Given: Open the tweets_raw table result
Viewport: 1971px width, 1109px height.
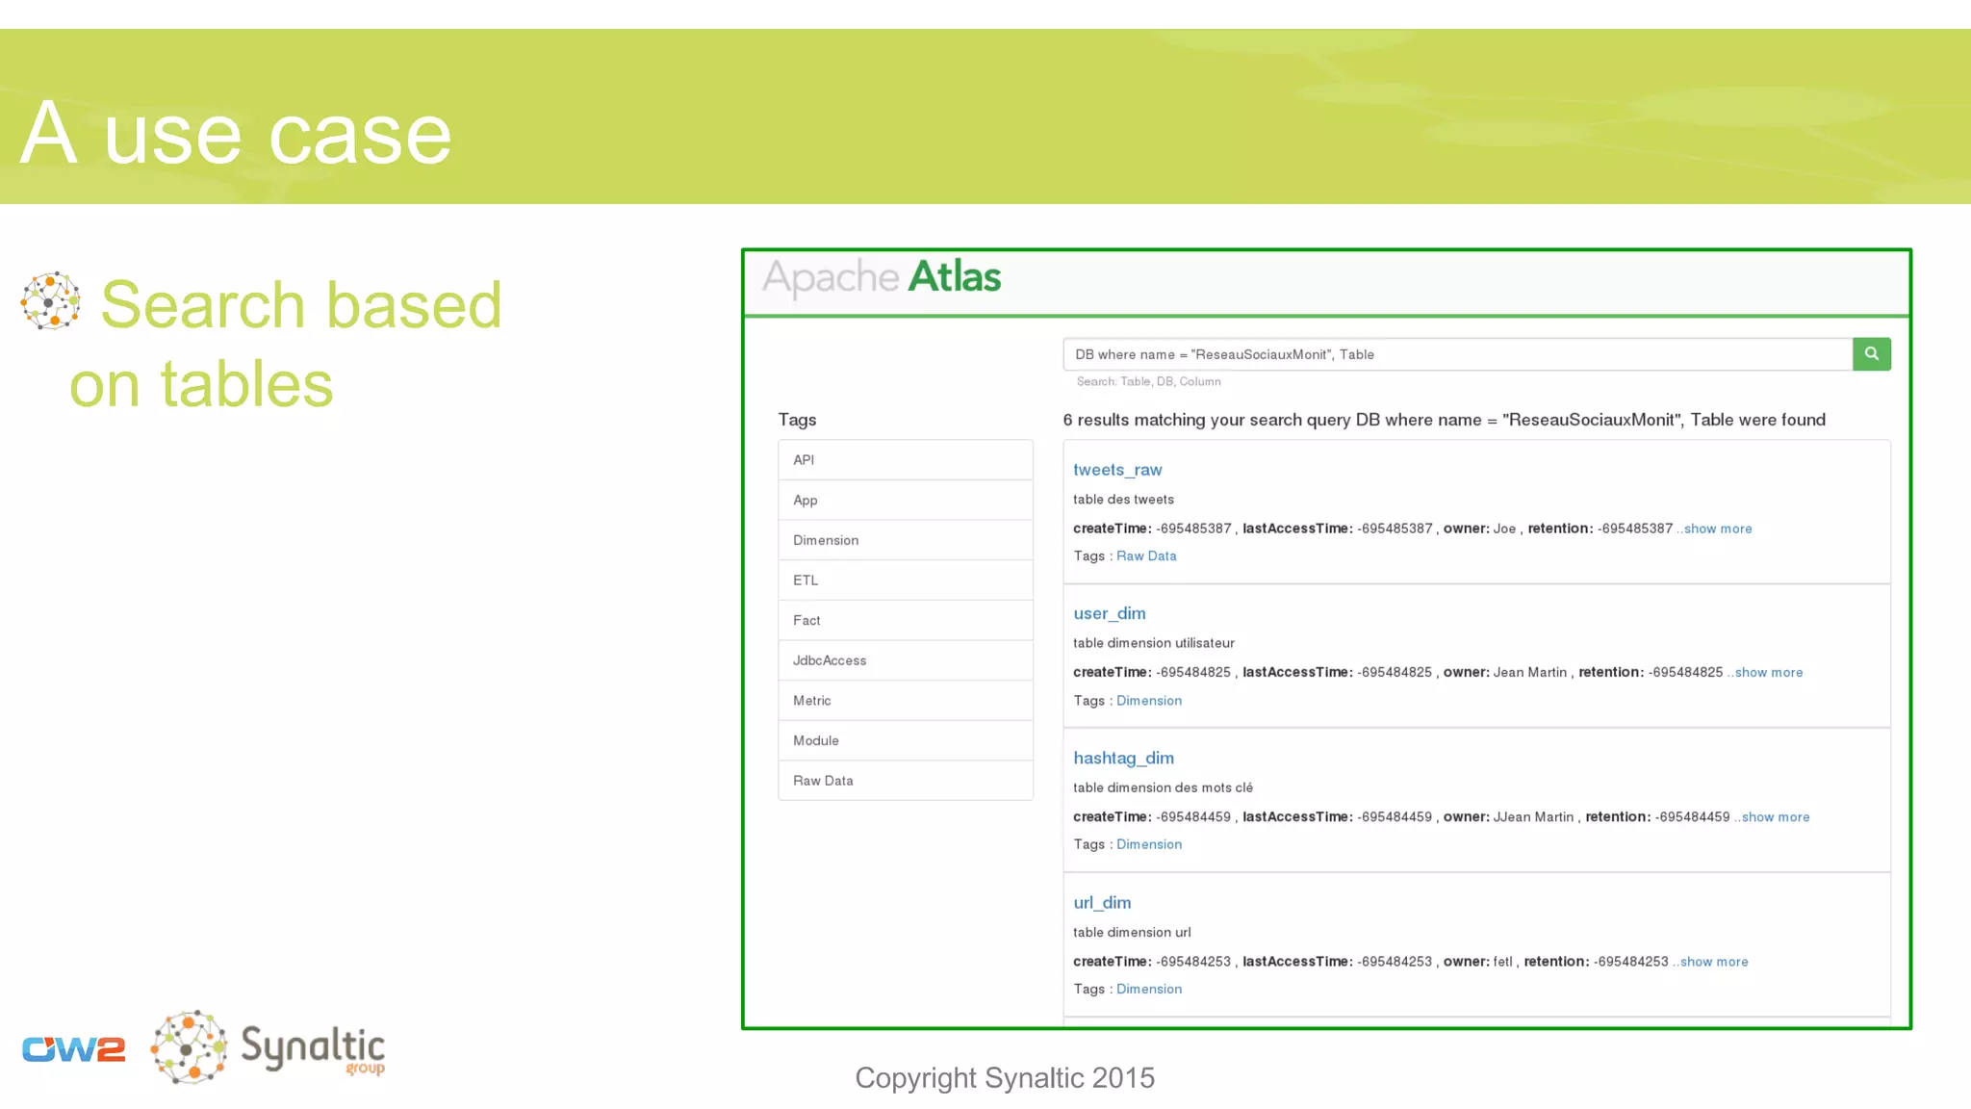Looking at the screenshot, I should [1117, 470].
